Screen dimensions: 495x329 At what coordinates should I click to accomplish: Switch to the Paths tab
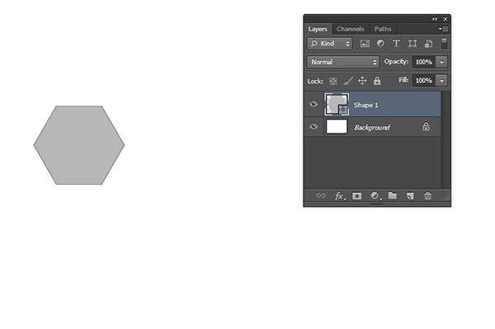(x=383, y=29)
